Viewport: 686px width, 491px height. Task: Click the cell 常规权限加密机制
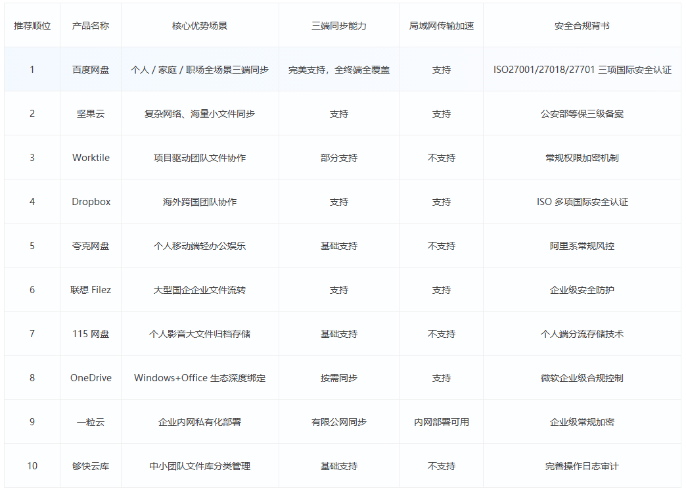tap(582, 158)
